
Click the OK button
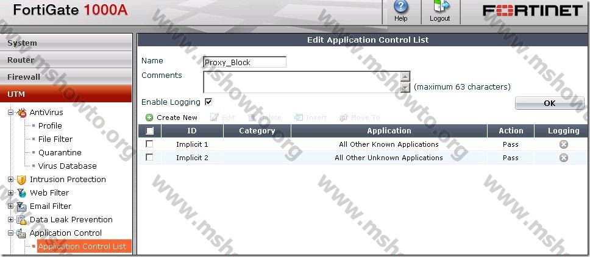[549, 104]
